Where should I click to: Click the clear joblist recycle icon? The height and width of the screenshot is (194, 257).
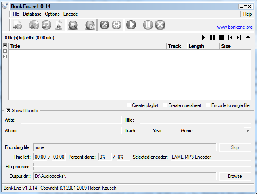pyautogui.click(x=59, y=25)
